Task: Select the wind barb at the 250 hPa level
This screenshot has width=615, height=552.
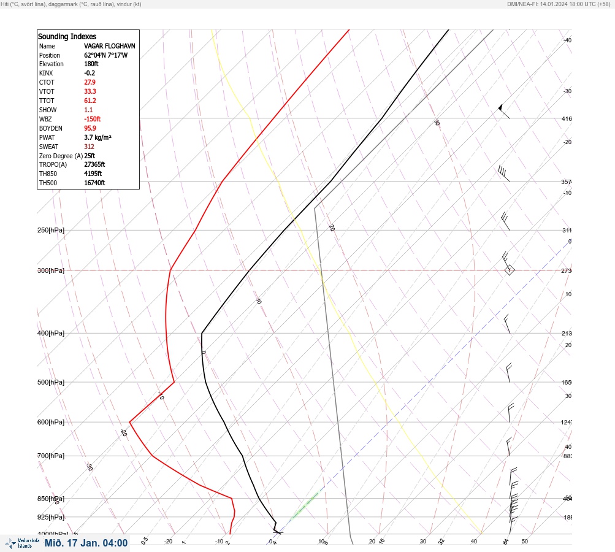Action: (x=506, y=221)
